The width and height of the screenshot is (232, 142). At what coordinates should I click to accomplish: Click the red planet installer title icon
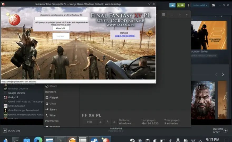tap(3, 4)
